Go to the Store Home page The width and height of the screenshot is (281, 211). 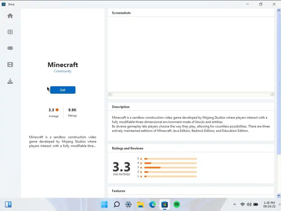click(x=10, y=16)
